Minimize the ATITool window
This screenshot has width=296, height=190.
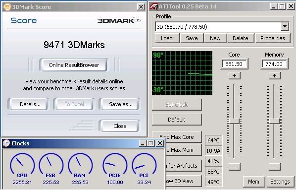click(x=274, y=6)
